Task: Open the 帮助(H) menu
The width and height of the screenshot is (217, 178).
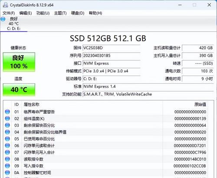Action: (x=95, y=13)
